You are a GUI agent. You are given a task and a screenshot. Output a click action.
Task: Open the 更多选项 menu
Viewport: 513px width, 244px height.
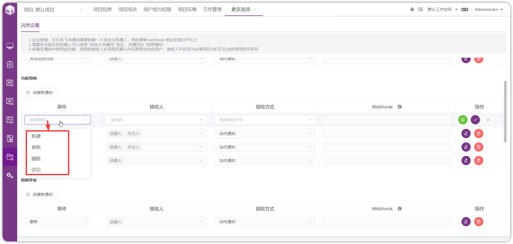click(244, 10)
